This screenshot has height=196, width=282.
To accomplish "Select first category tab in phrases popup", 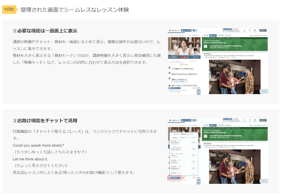I will (x=175, y=137).
